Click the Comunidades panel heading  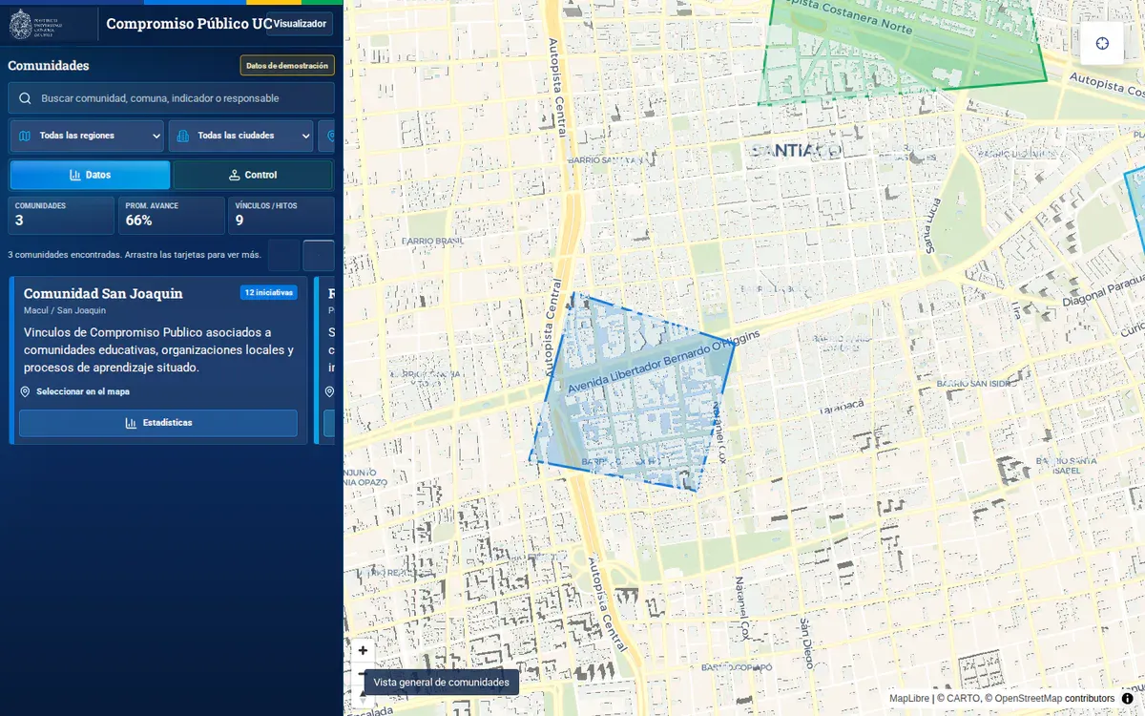click(49, 66)
